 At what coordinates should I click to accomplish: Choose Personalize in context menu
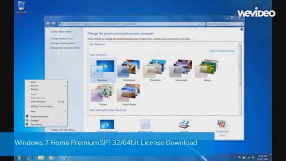click(x=46, y=124)
